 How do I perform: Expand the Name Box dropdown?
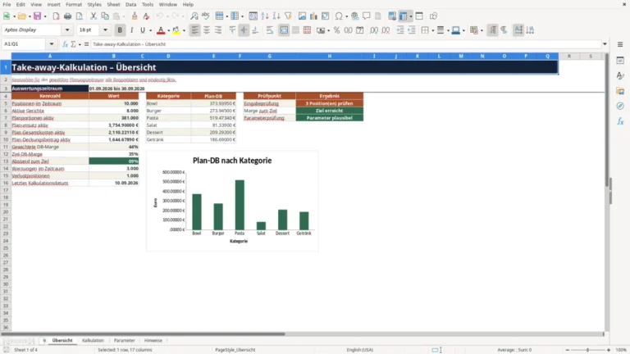pyautogui.click(x=52, y=44)
